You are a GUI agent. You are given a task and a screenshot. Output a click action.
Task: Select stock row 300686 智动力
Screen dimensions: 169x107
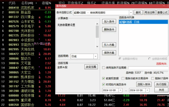point(28,59)
